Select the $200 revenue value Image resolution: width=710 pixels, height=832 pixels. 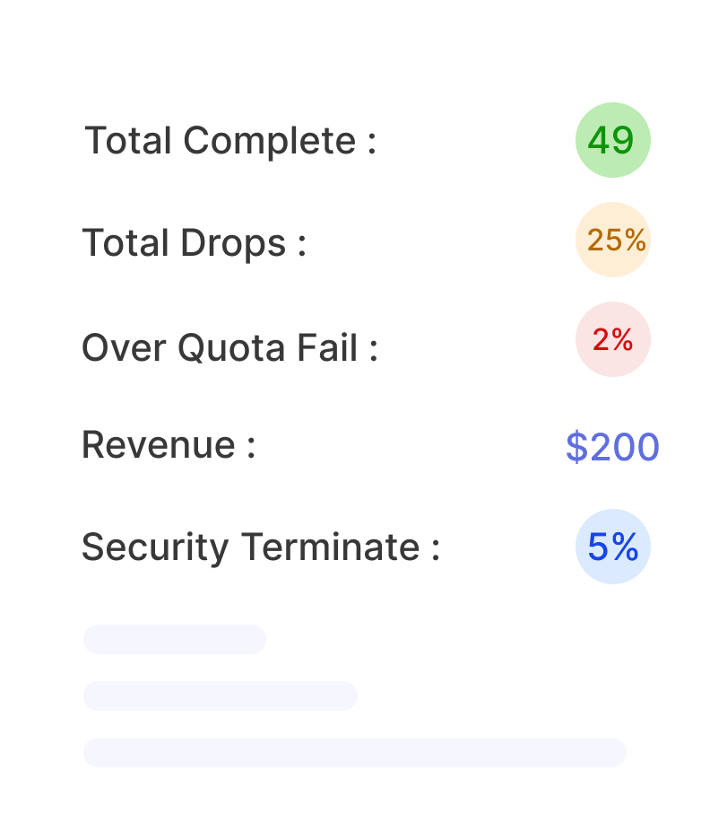pyautogui.click(x=612, y=447)
